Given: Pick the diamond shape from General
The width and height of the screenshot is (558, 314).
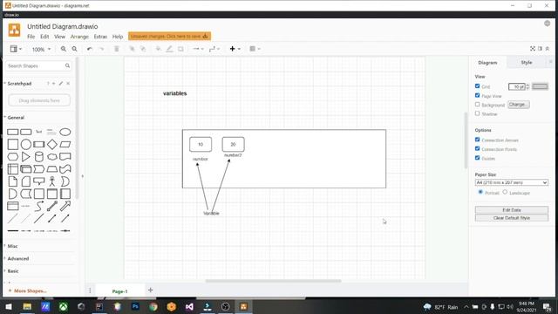Looking at the screenshot, I should coord(52,144).
